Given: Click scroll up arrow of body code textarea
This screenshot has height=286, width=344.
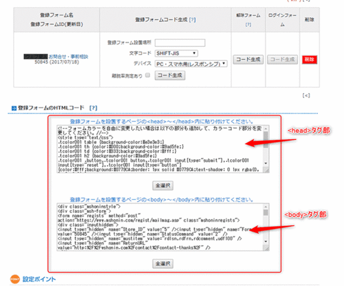Looking at the screenshot, I should coord(266,206).
